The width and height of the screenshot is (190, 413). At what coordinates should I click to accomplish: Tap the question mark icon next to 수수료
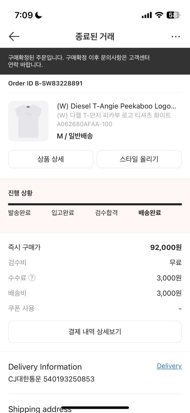pyautogui.click(x=32, y=278)
